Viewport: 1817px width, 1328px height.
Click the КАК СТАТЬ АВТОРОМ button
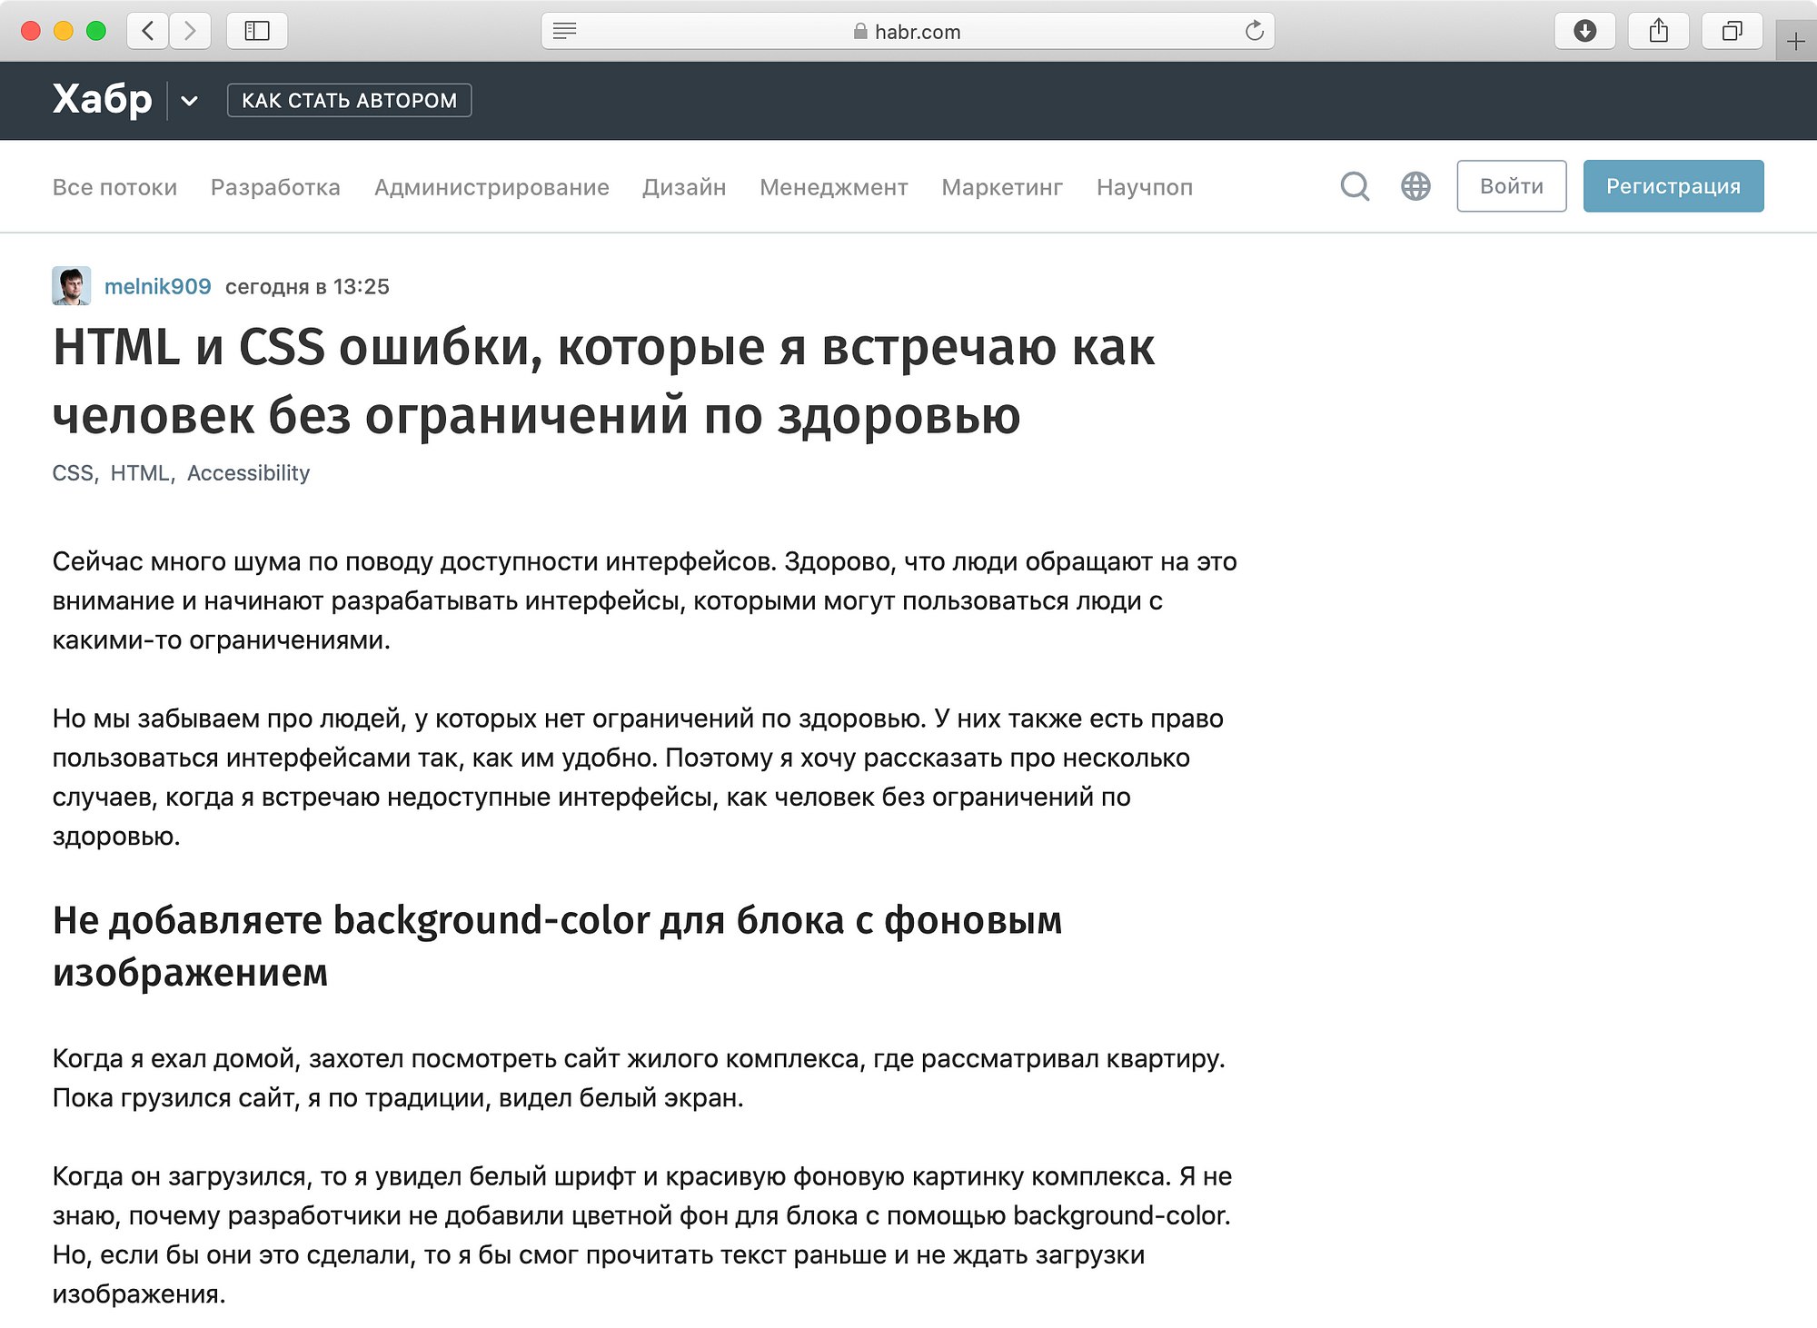click(x=349, y=101)
